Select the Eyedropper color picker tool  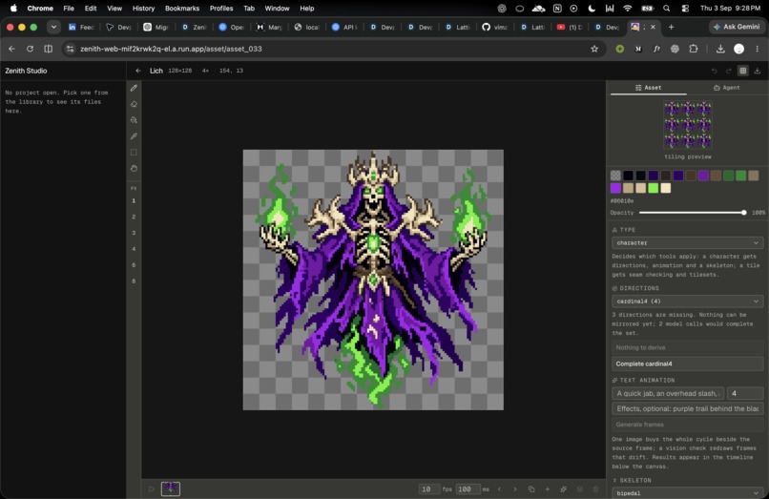(x=134, y=136)
